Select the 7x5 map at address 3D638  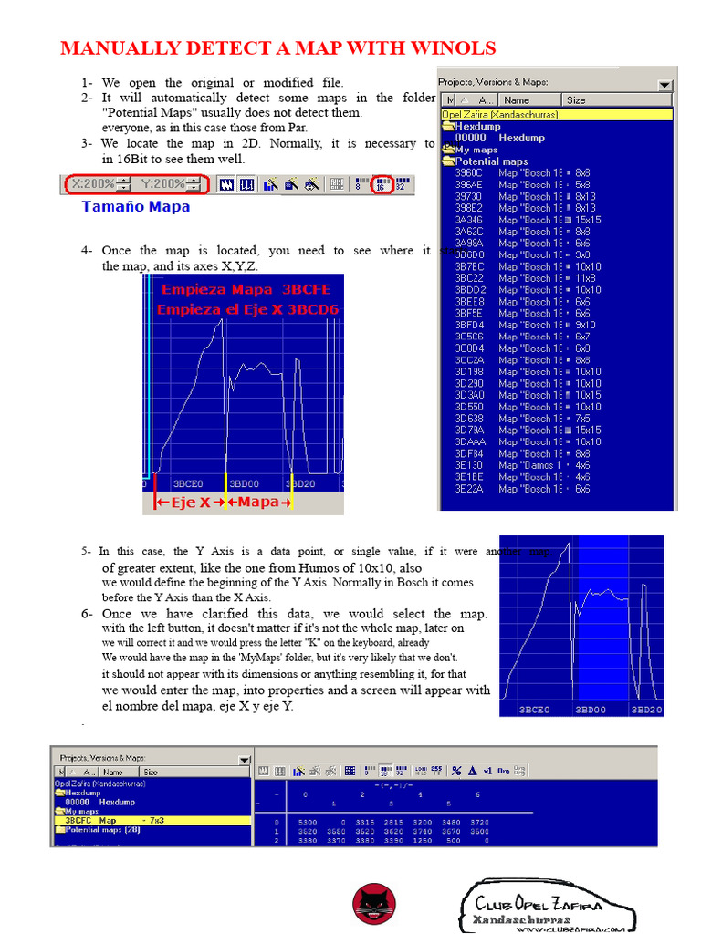tap(522, 419)
